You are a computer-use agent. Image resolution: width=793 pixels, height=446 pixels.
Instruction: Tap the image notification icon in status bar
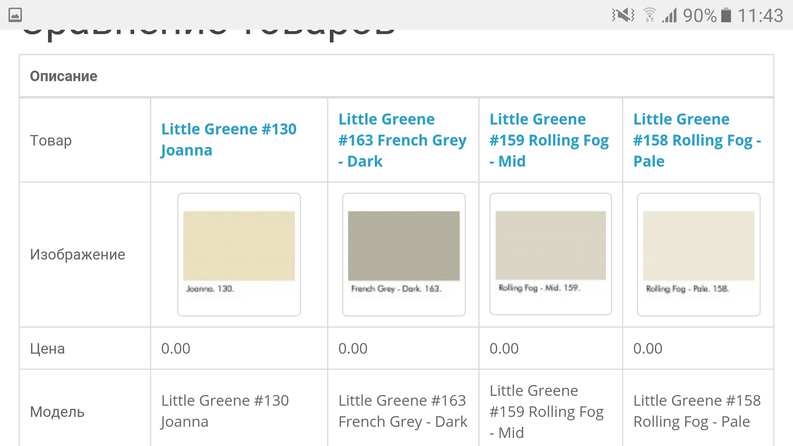point(15,15)
